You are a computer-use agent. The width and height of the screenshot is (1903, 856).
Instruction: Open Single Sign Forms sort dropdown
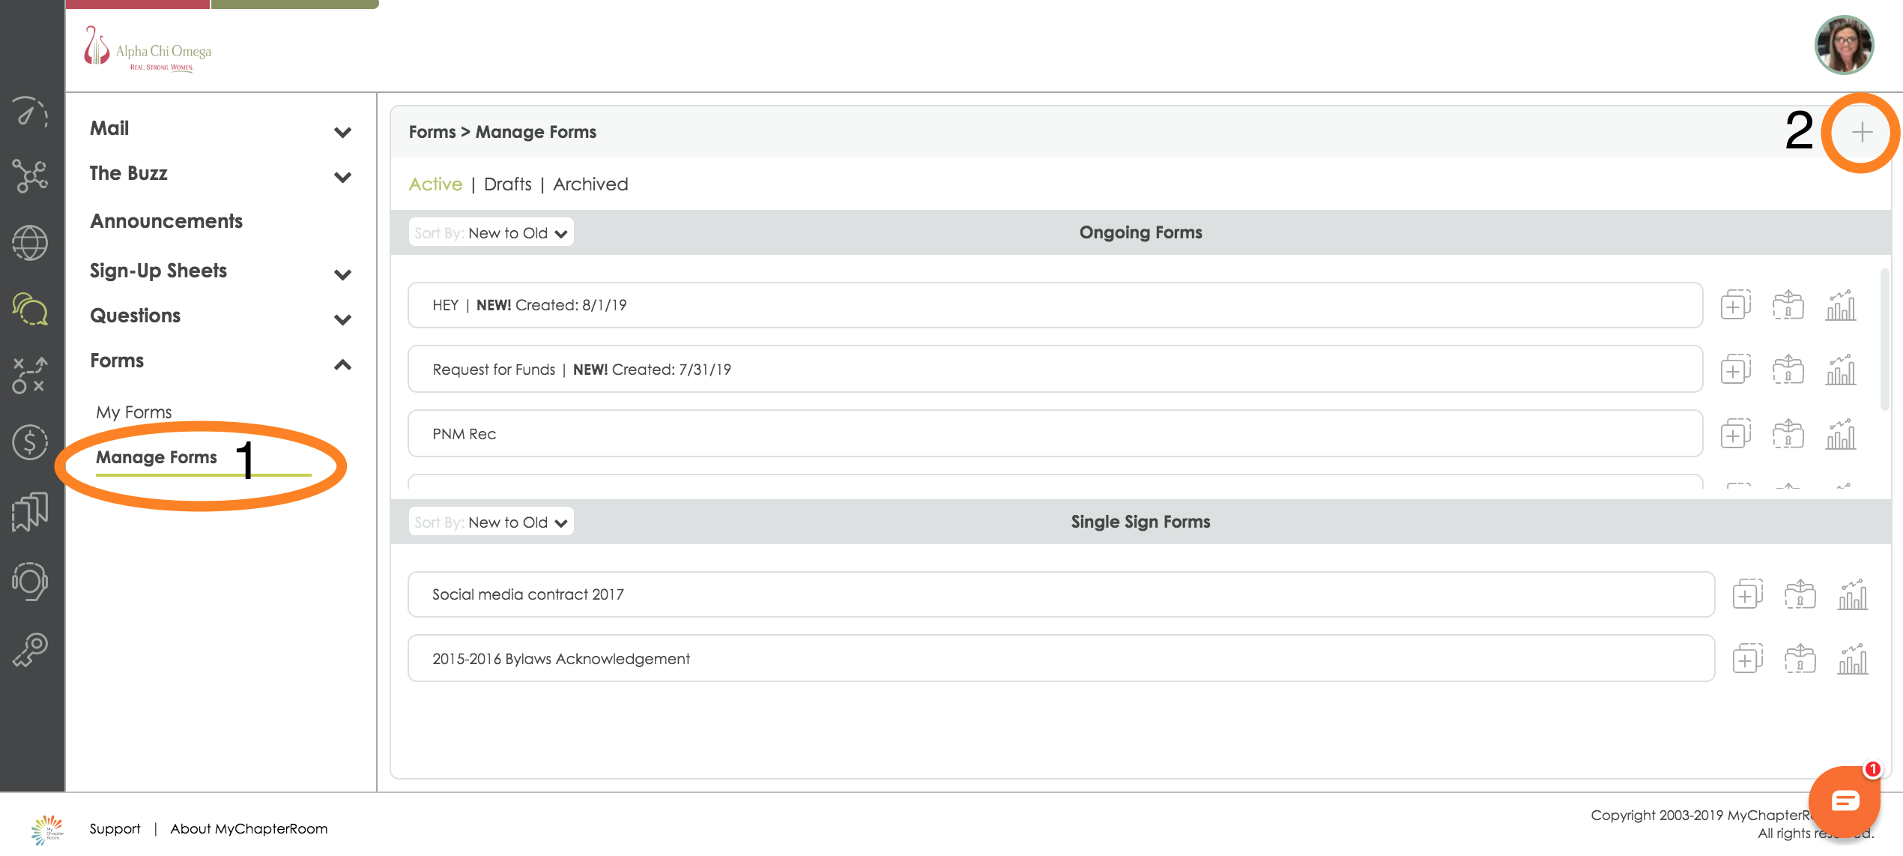coord(491,522)
